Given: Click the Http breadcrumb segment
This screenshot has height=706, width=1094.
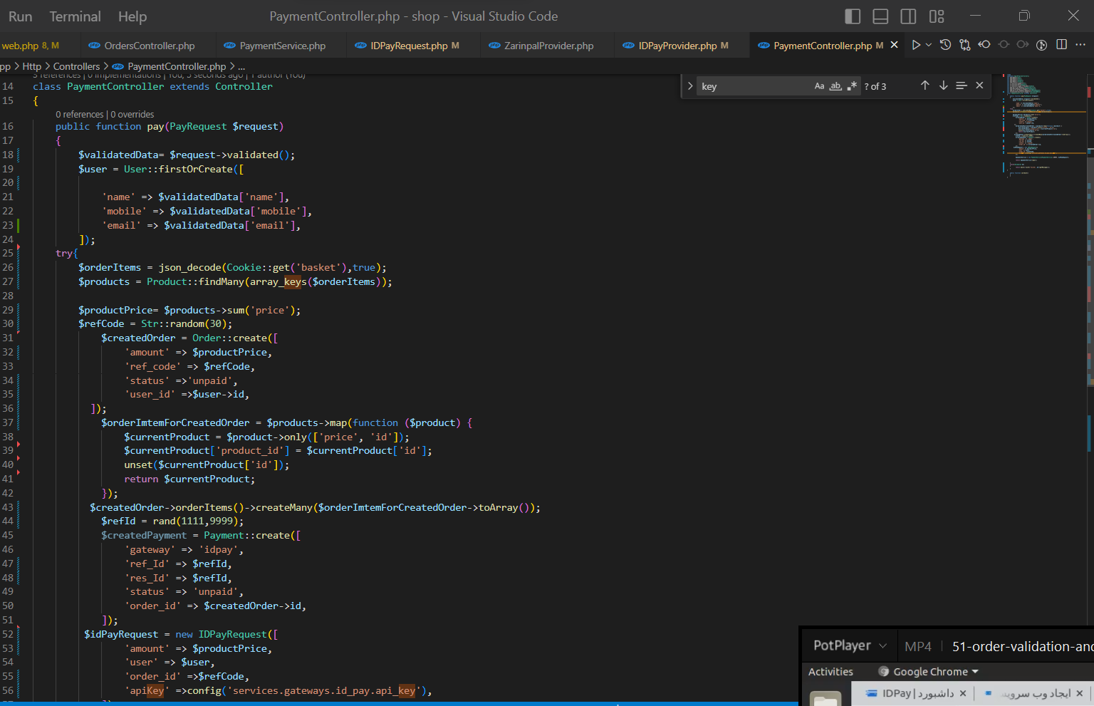Looking at the screenshot, I should coord(31,66).
